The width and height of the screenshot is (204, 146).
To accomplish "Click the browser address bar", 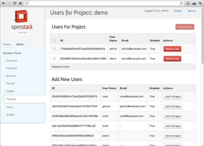I will 103,3.
